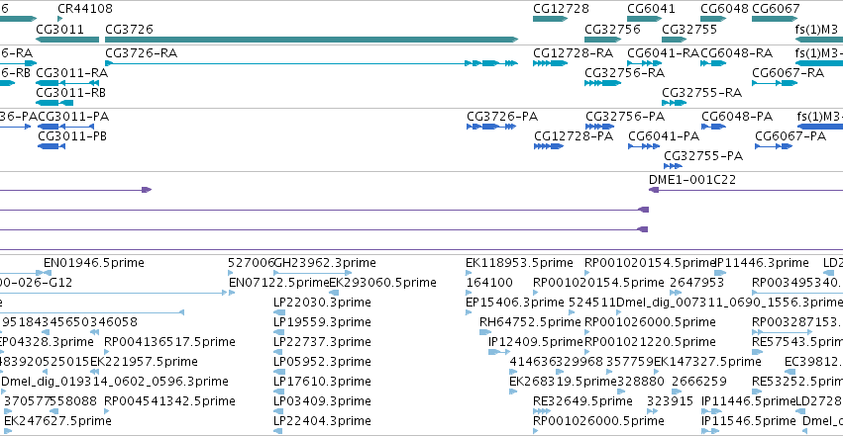The width and height of the screenshot is (843, 436).
Task: Click the CG6067 gene glyph
Action: (x=775, y=19)
